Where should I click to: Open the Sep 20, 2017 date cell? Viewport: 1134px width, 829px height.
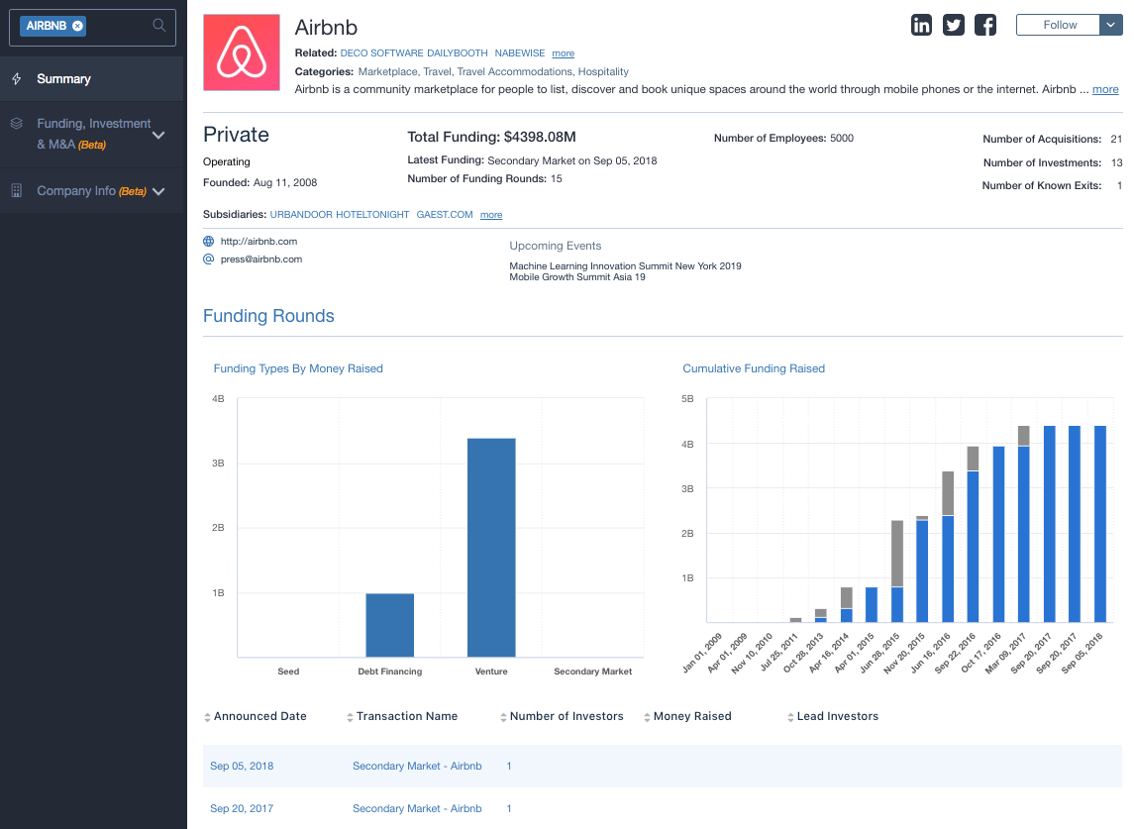pyautogui.click(x=242, y=809)
